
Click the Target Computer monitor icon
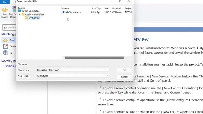pos(20,11)
